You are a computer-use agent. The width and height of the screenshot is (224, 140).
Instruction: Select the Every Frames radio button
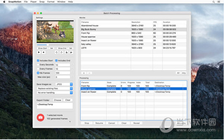[38, 69]
